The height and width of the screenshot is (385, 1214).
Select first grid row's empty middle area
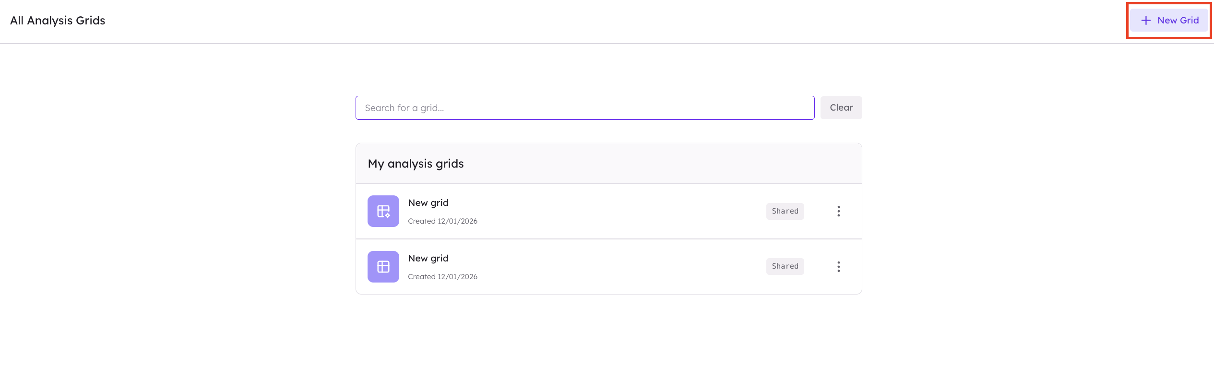click(619, 211)
